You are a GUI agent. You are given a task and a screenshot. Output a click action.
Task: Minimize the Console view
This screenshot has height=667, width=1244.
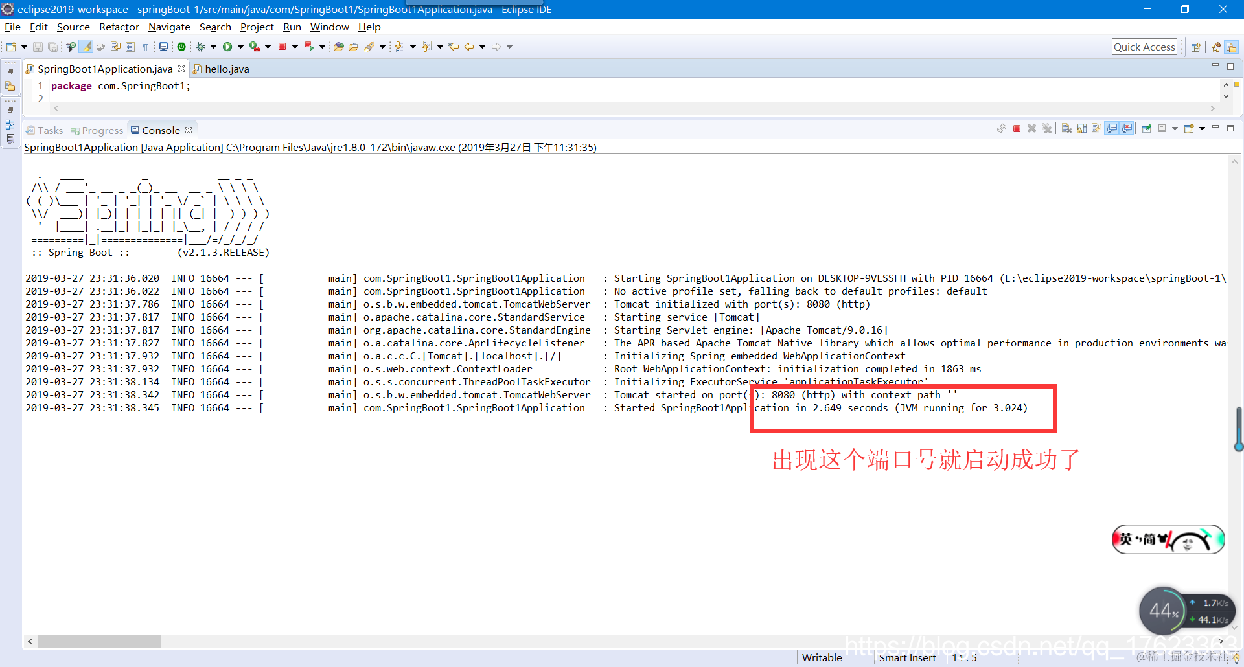point(1215,127)
